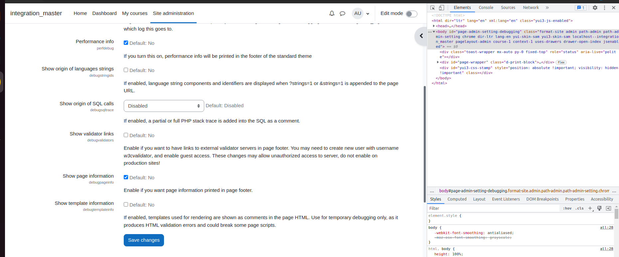Select the Properties pane tab
The height and width of the screenshot is (257, 619).
click(575, 199)
